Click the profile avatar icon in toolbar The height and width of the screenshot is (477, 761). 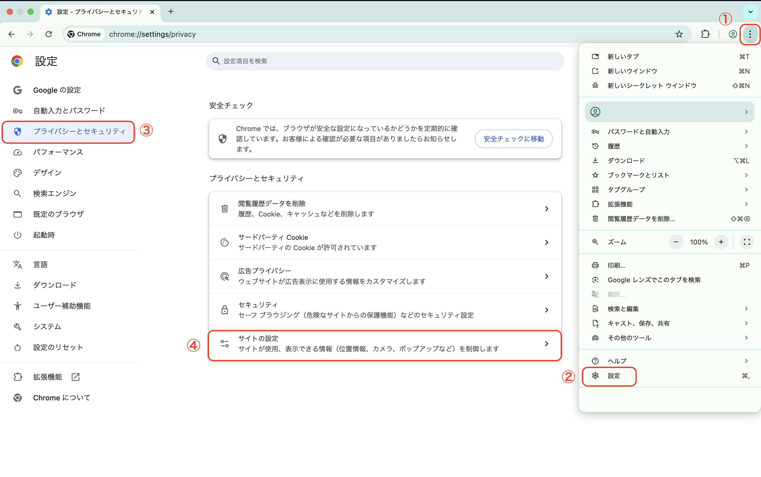(x=733, y=34)
